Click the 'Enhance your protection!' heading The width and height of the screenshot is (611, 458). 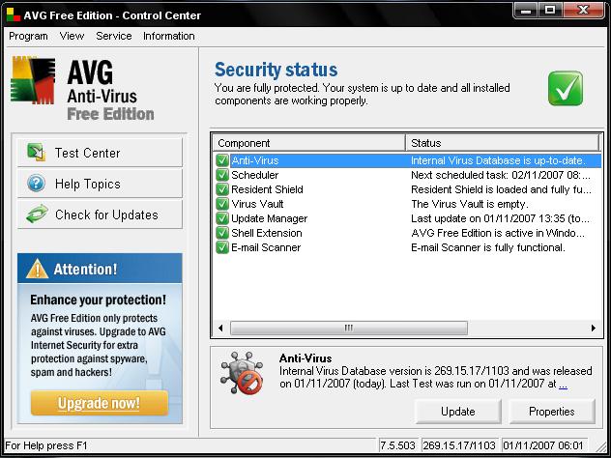point(99,300)
